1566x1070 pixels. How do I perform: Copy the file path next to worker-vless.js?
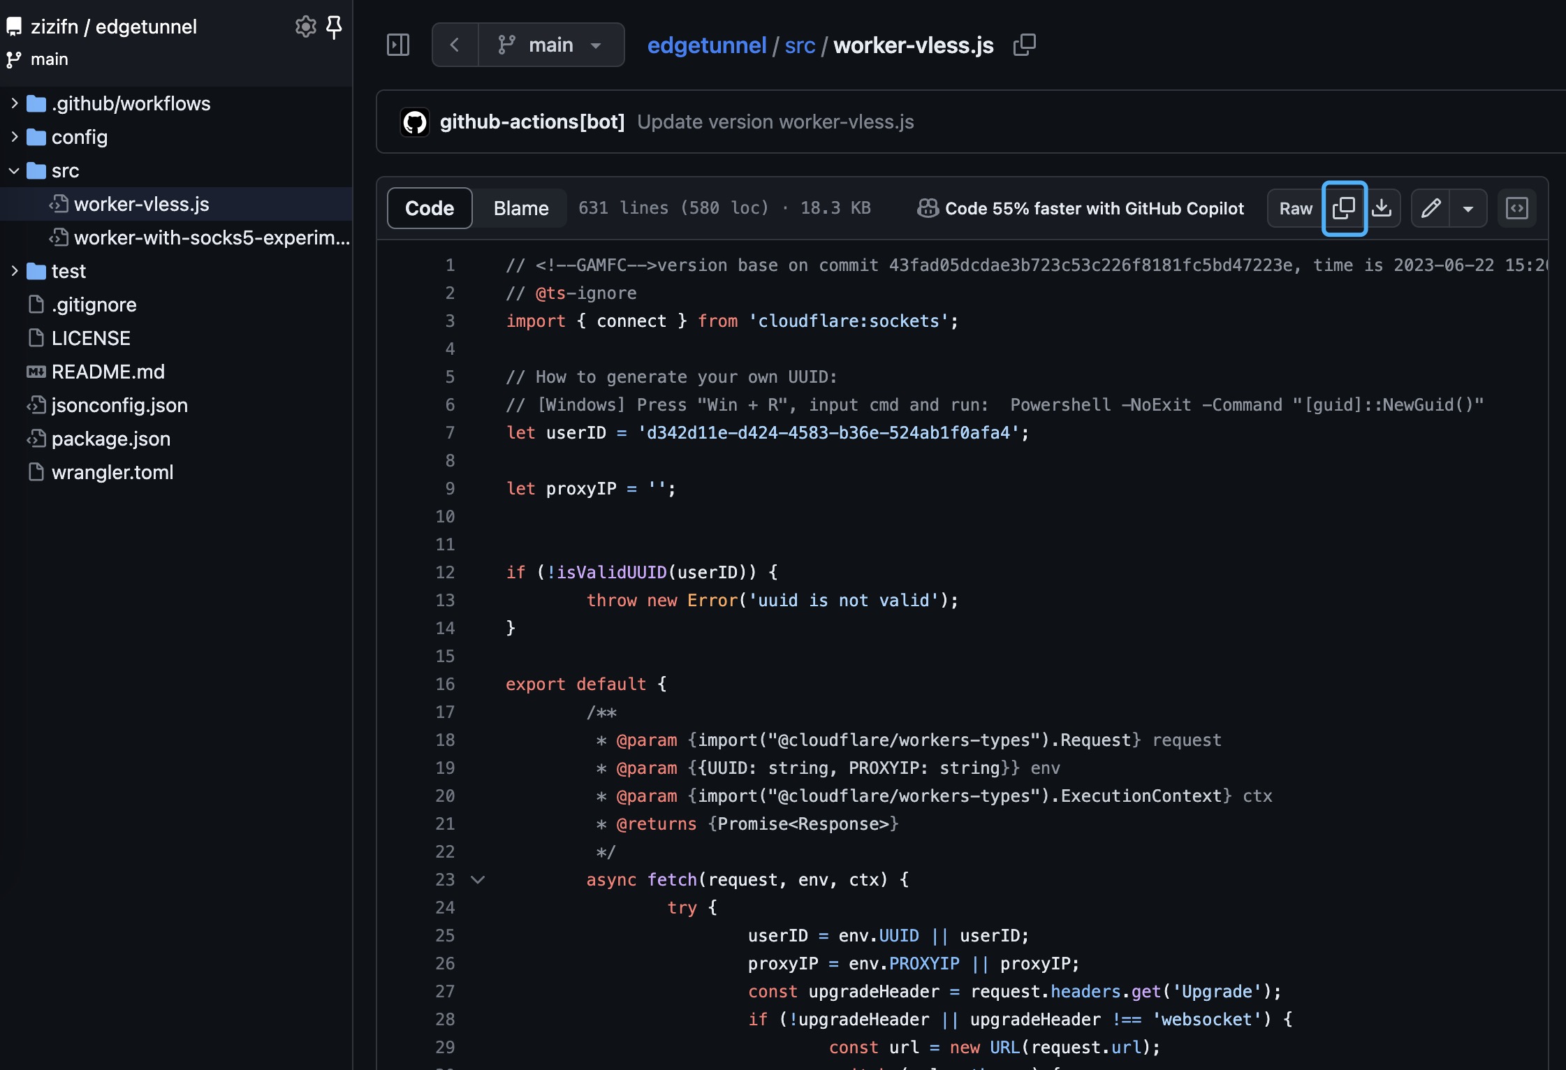coord(1024,45)
